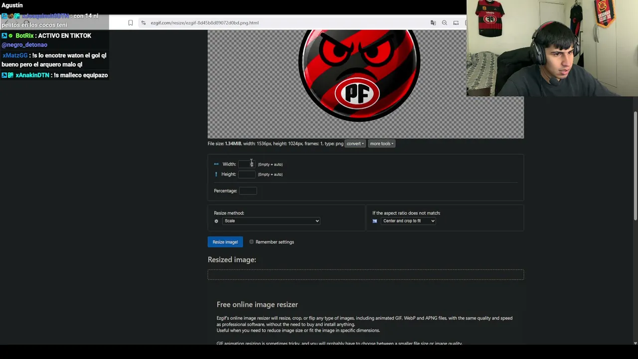Click the zoom magnifier icon in address bar
The width and height of the screenshot is (638, 359).
pos(445,22)
